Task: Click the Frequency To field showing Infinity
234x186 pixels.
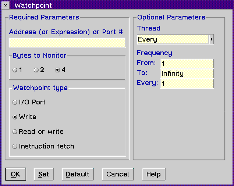Action: (x=187, y=74)
